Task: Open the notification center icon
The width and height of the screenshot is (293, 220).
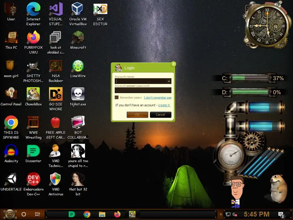Action: pos(281,215)
